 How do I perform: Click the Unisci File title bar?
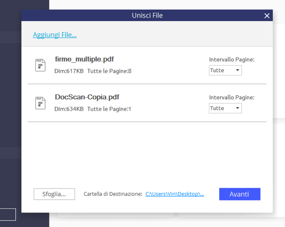tap(147, 15)
